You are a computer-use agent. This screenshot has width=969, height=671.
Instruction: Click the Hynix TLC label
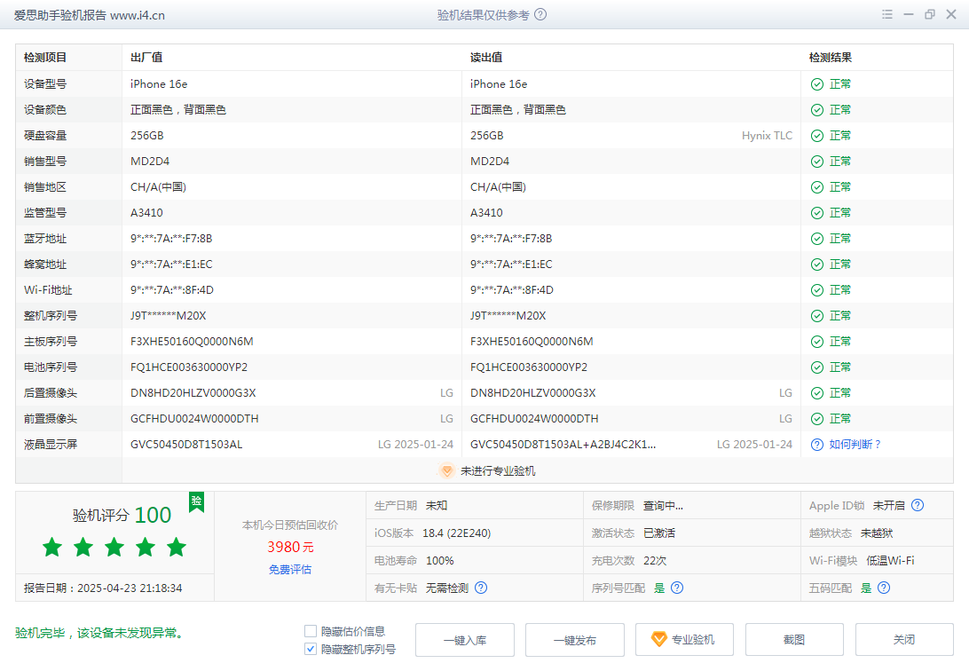click(767, 135)
